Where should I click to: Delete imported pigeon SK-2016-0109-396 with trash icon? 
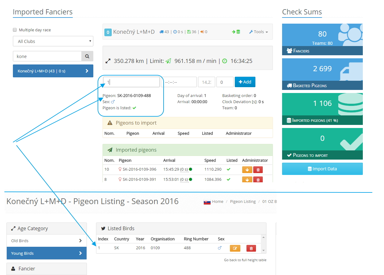(258, 169)
